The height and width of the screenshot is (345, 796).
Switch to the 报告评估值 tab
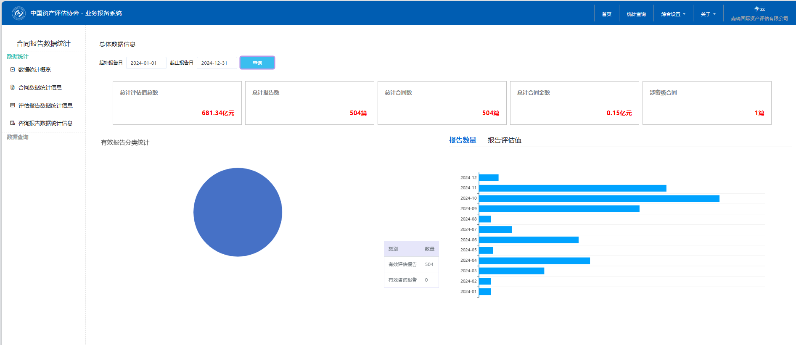[x=504, y=140]
